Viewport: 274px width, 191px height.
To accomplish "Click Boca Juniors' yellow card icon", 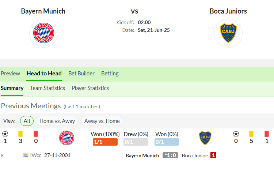I will pos(251,134).
